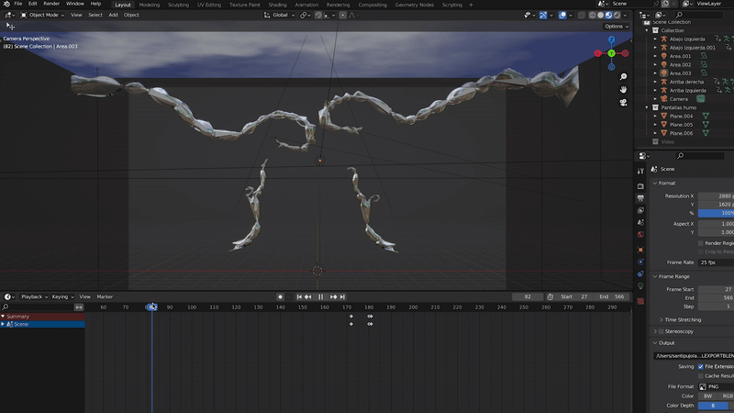Image resolution: width=734 pixels, height=413 pixels.
Task: Open viewport Add menu
Action: [x=113, y=15]
